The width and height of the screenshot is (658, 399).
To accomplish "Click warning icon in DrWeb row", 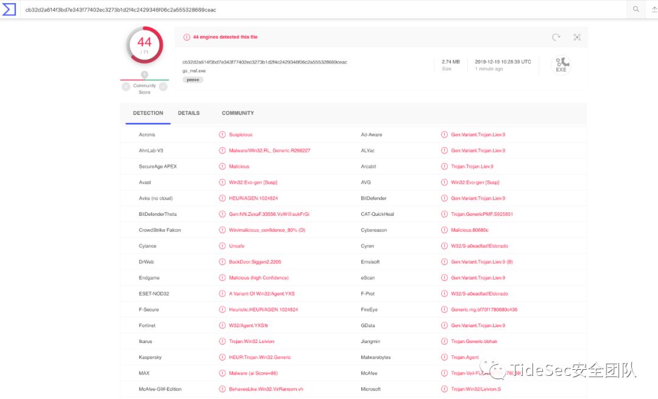I will tap(222, 262).
